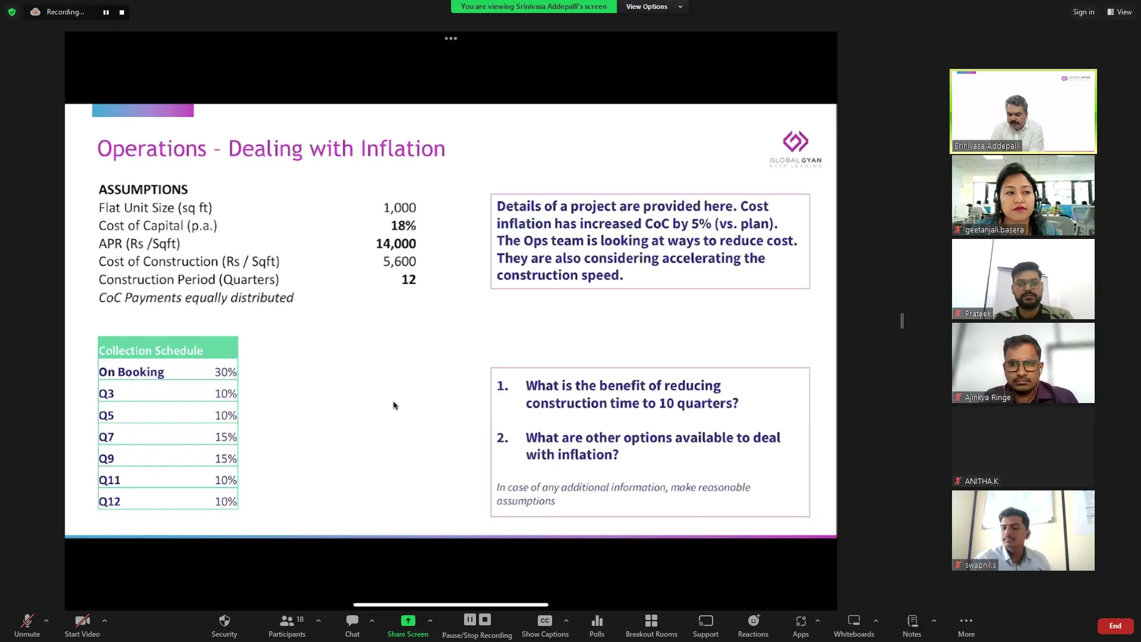The image size is (1141, 642).
Task: Open Reactions emoji menu
Action: point(753,621)
